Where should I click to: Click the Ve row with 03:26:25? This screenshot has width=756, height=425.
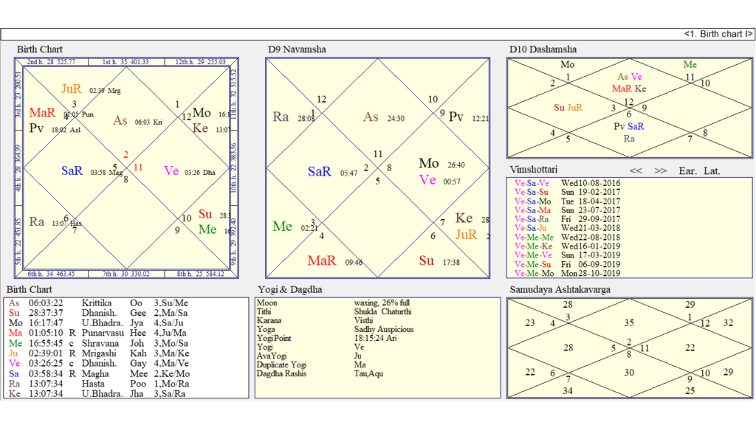(x=99, y=363)
